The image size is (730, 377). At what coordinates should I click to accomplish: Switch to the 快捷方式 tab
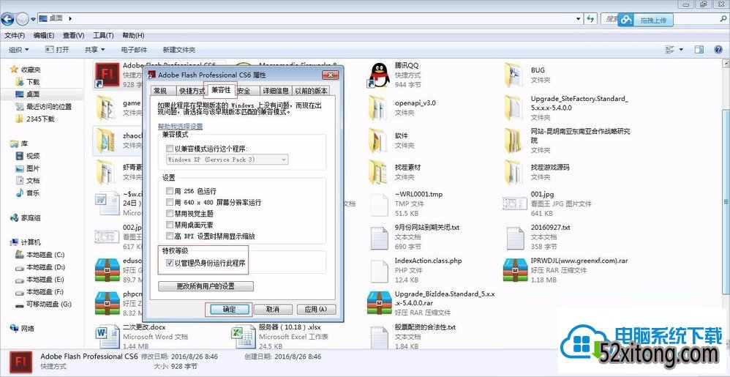click(x=192, y=92)
